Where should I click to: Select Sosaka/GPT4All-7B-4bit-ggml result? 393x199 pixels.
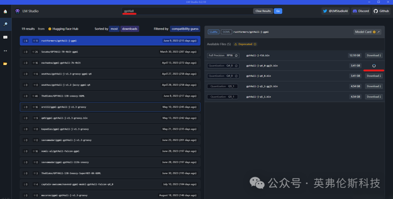click(110, 52)
